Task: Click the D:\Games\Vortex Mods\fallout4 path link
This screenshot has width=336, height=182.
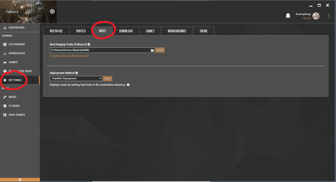Action: (x=69, y=56)
